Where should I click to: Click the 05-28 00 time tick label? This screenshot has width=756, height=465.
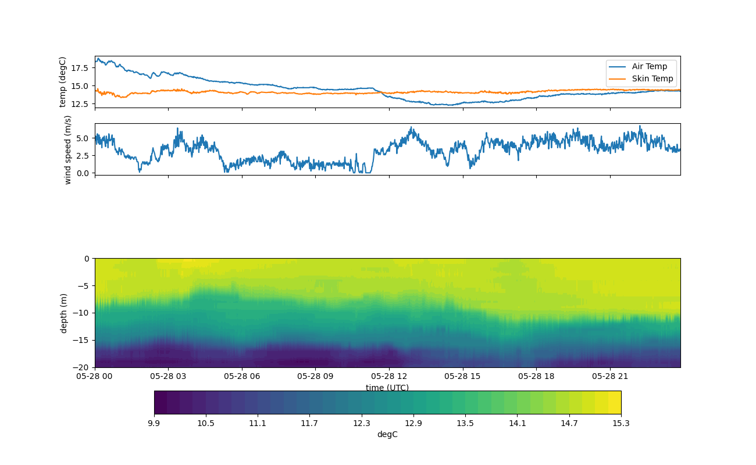(x=95, y=376)
